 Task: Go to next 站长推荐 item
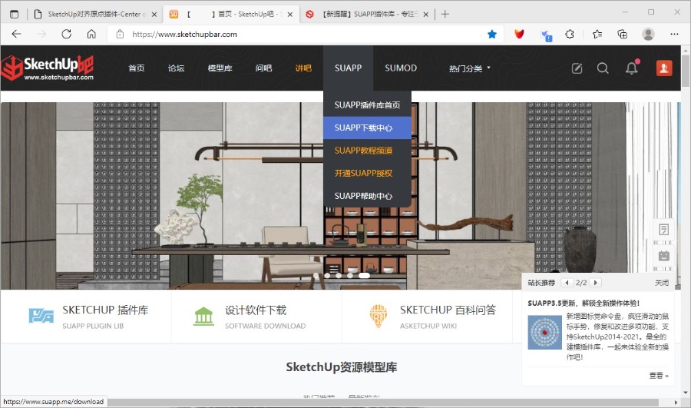click(x=596, y=283)
